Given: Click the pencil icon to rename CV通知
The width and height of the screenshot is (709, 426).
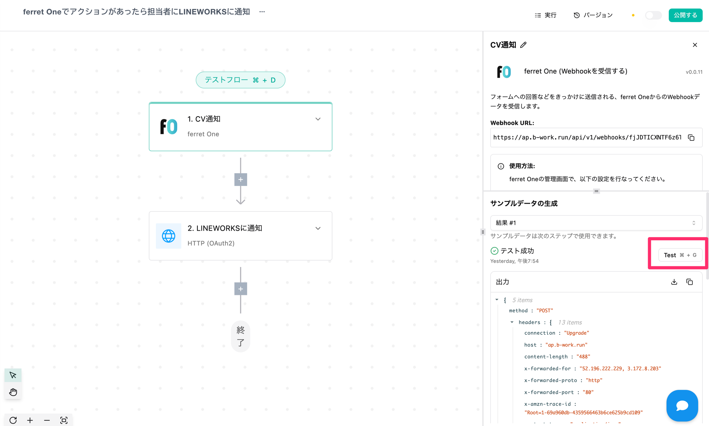Looking at the screenshot, I should [x=523, y=45].
